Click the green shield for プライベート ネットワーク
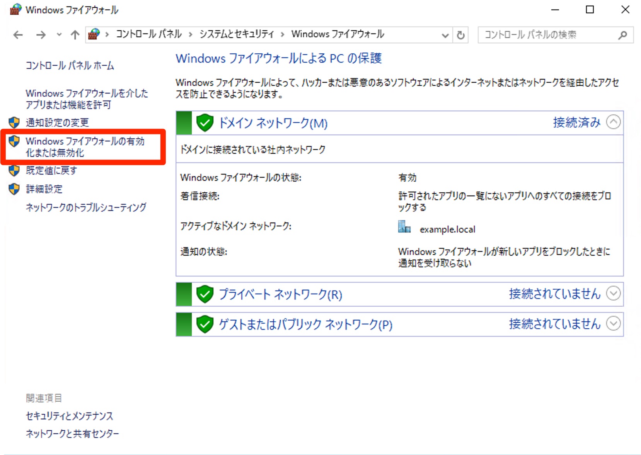The height and width of the screenshot is (455, 641). tap(205, 294)
